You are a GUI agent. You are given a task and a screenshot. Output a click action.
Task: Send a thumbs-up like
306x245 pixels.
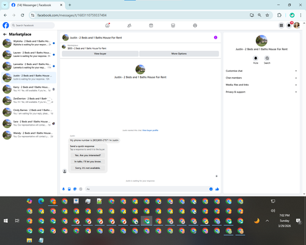click(217, 189)
